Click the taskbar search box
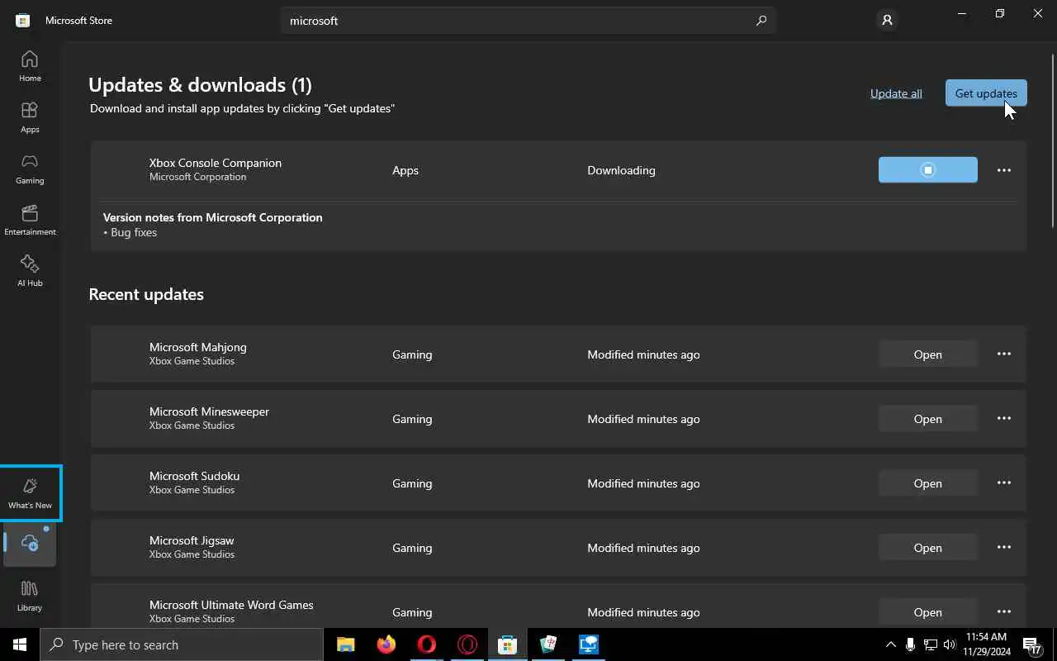1057x661 pixels. pyautogui.click(x=182, y=644)
